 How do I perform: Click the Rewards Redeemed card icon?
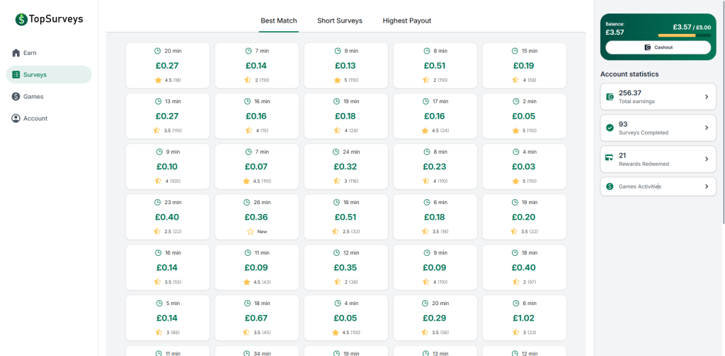click(610, 159)
